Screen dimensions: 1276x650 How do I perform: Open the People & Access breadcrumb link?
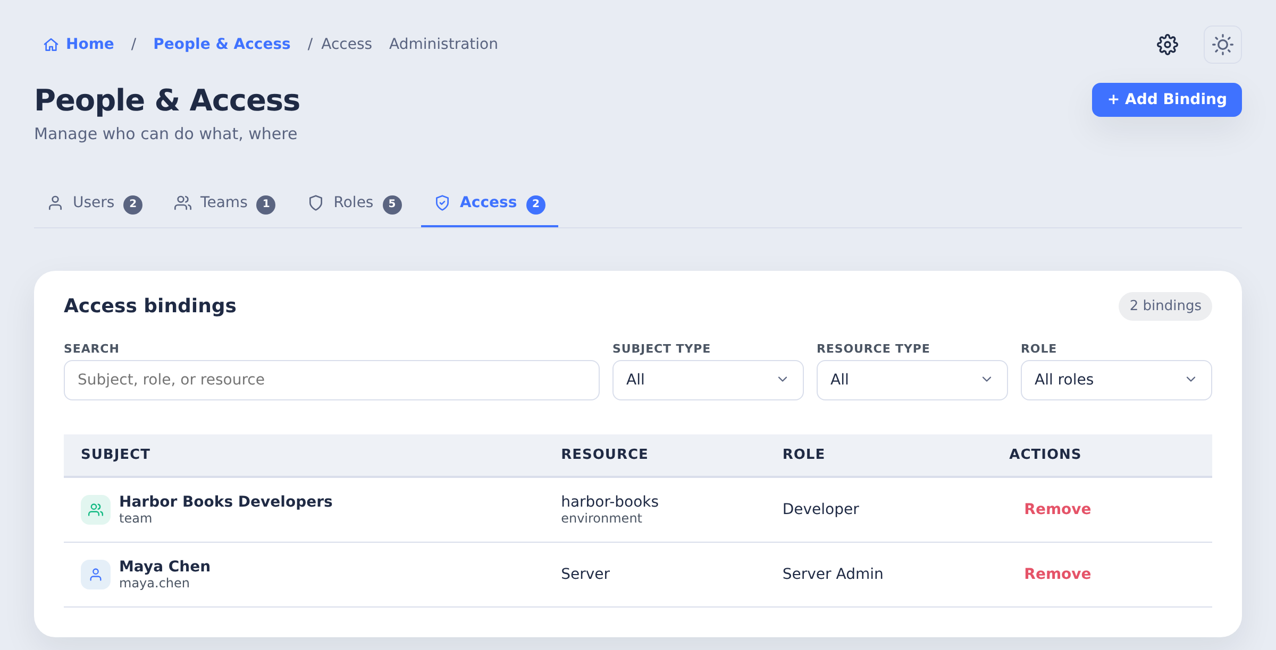pos(222,44)
